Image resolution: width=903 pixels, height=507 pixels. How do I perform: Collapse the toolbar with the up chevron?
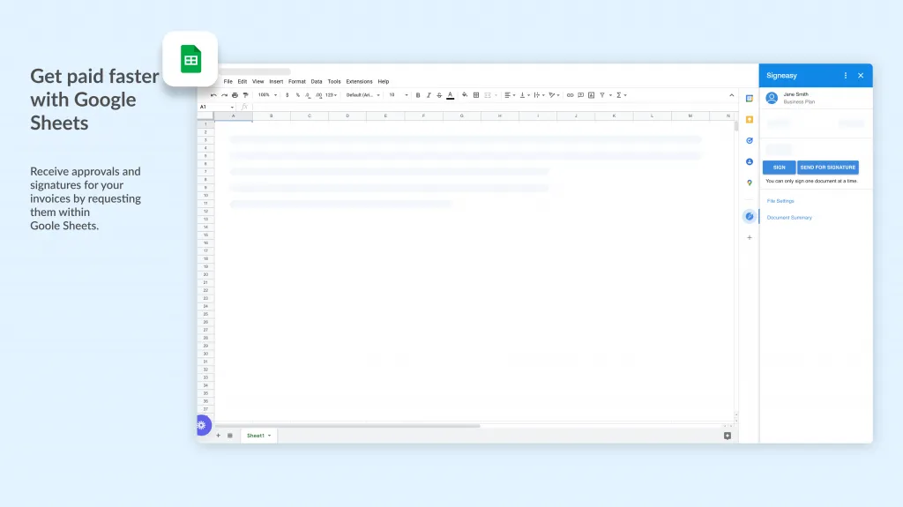coord(731,95)
